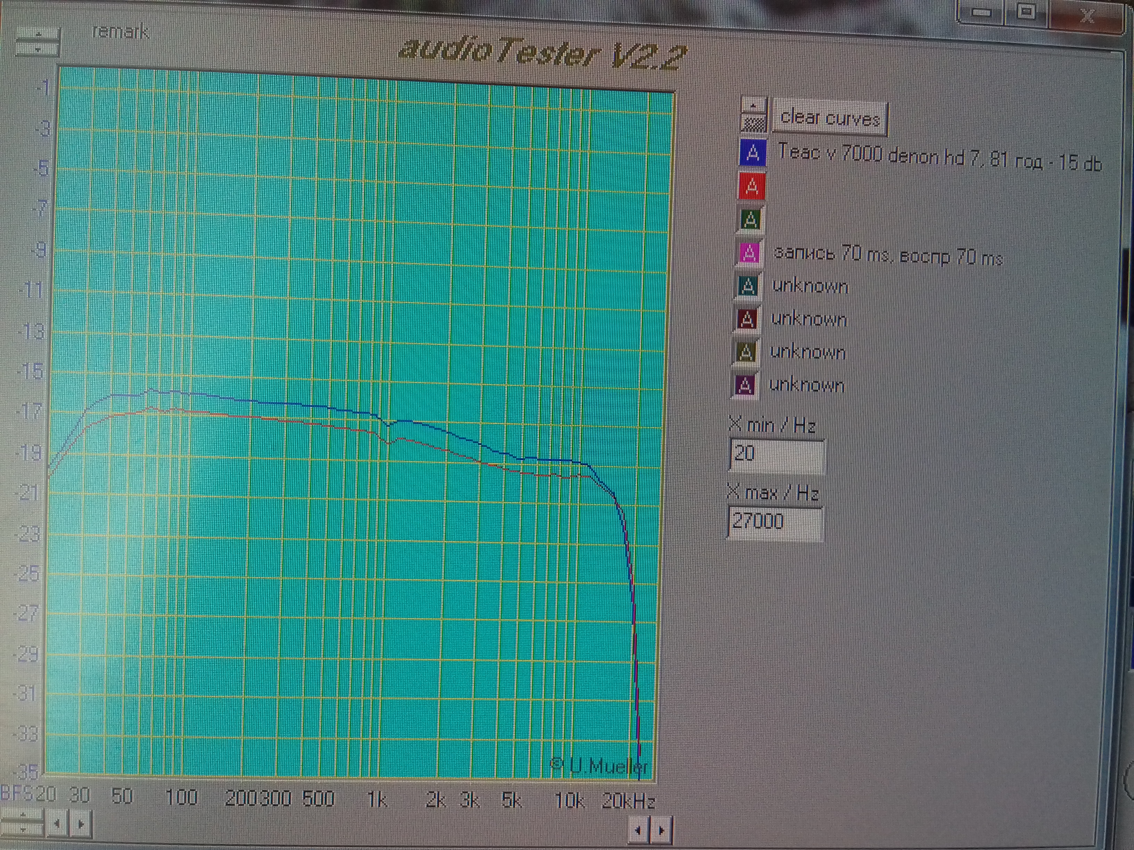Select the magenta curve A icon

point(749,252)
